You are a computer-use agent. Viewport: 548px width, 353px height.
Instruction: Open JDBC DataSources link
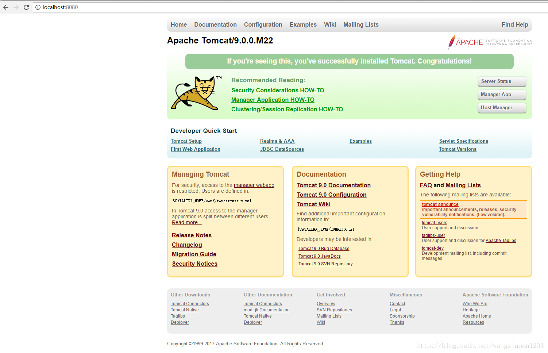(x=282, y=149)
